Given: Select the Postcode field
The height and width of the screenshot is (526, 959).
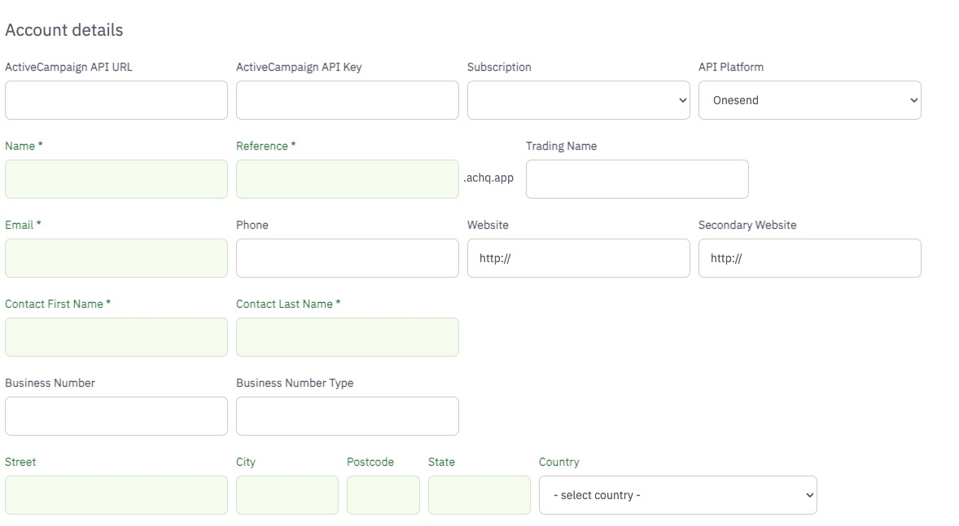Looking at the screenshot, I should coord(383,495).
